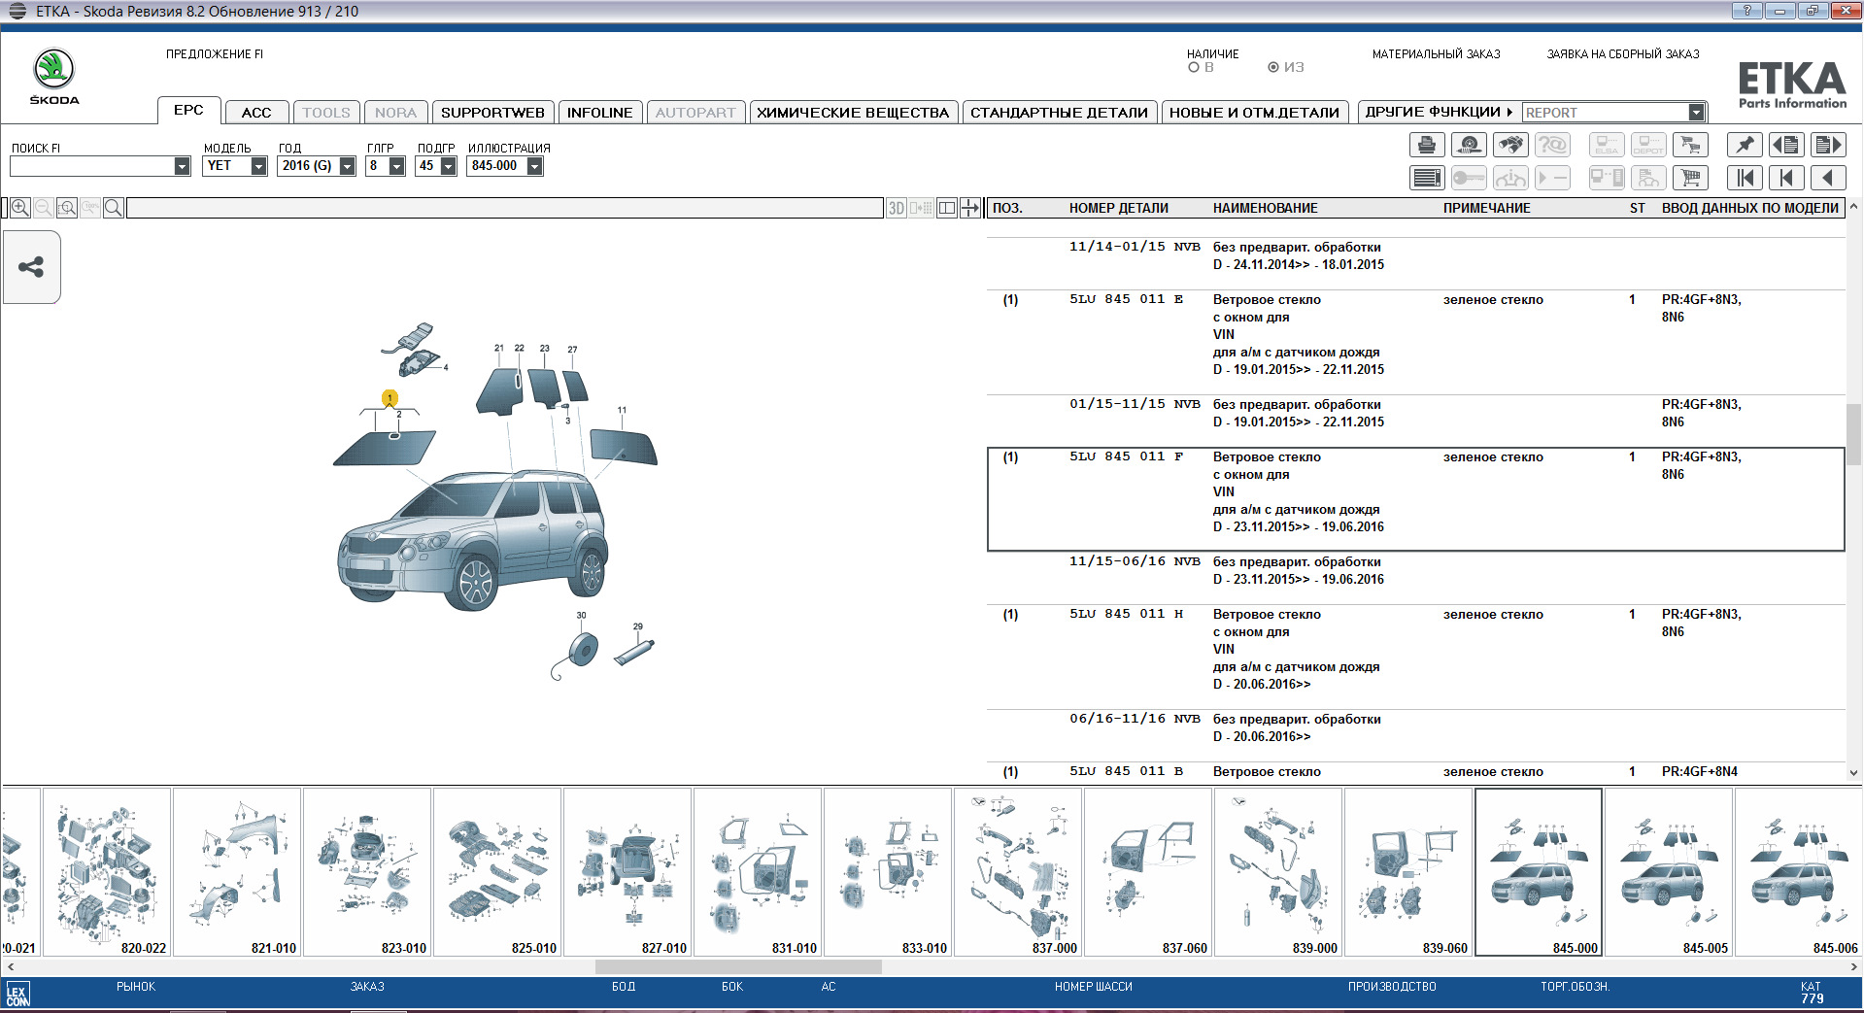Image resolution: width=1864 pixels, height=1013 pixels.
Task: Click the yellow position 1 marker in illustration
Action: pyautogui.click(x=390, y=398)
